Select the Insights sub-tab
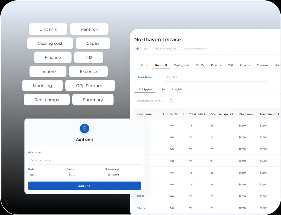The height and width of the screenshot is (215, 281). (177, 89)
